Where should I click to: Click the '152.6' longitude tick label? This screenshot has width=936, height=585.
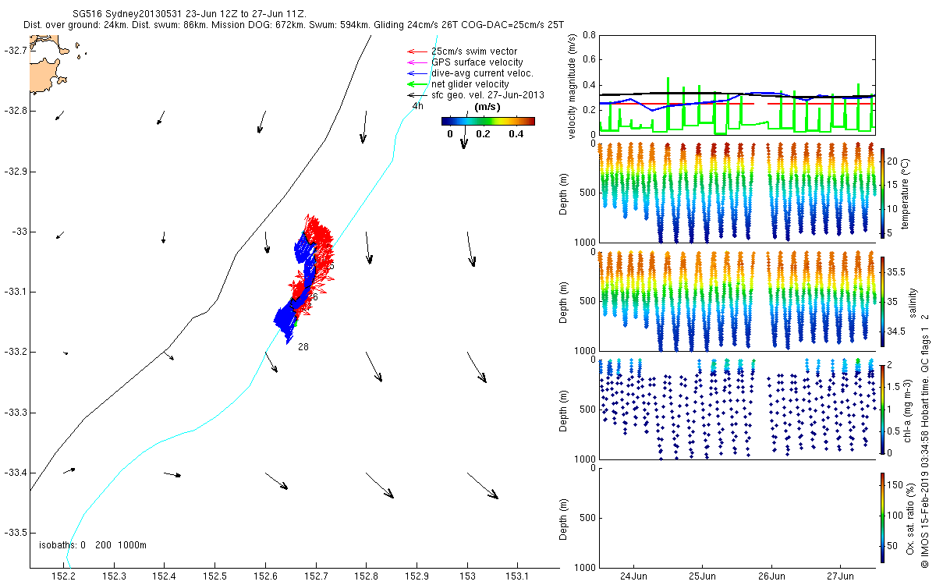click(x=265, y=577)
